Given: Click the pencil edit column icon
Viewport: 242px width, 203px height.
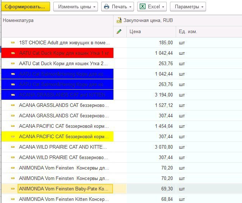Looking at the screenshot, I should [x=119, y=31].
